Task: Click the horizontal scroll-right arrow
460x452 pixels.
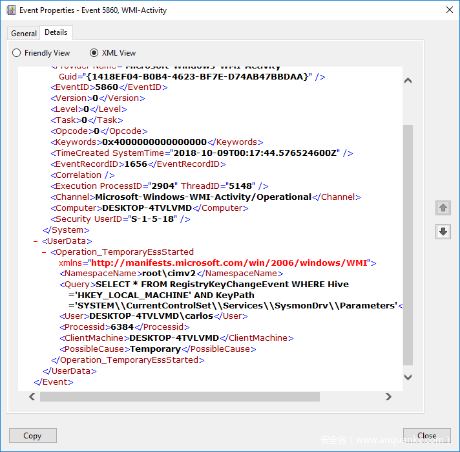Action: [x=388, y=396]
